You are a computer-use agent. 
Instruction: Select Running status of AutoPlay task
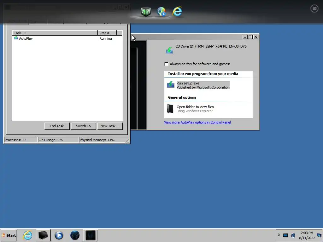tap(105, 38)
